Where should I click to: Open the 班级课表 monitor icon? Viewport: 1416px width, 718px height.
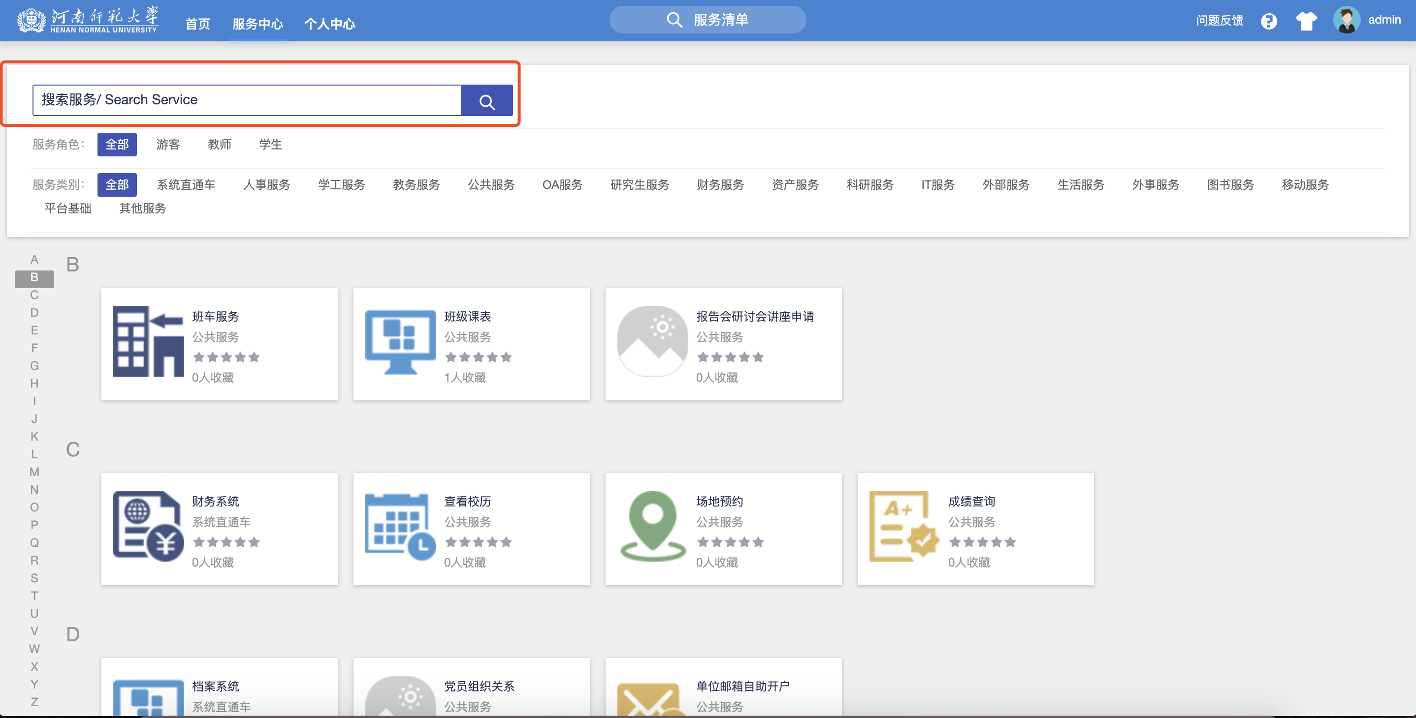coord(400,341)
